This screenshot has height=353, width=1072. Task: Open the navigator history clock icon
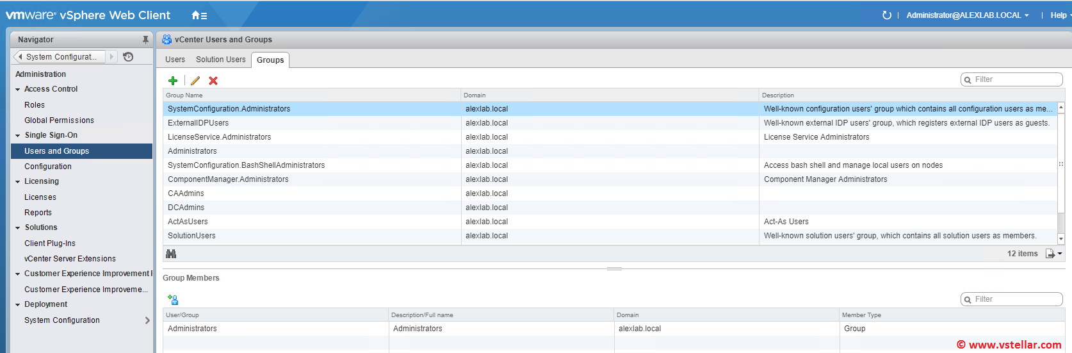click(x=128, y=57)
